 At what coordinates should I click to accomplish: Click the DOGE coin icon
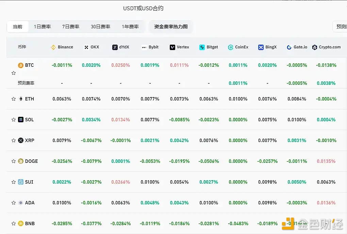point(20,161)
